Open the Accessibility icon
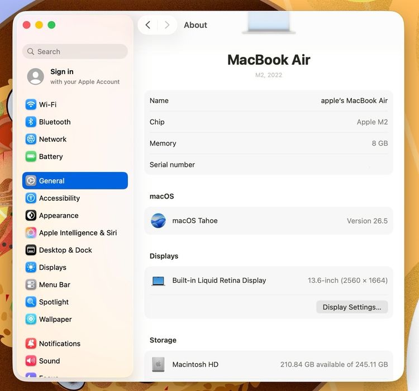The width and height of the screenshot is (419, 391). pyautogui.click(x=31, y=198)
